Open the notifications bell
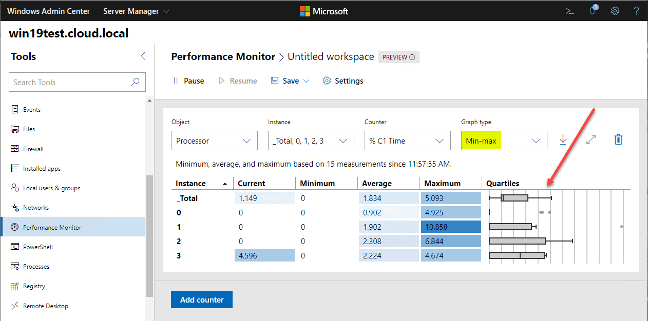 593,11
